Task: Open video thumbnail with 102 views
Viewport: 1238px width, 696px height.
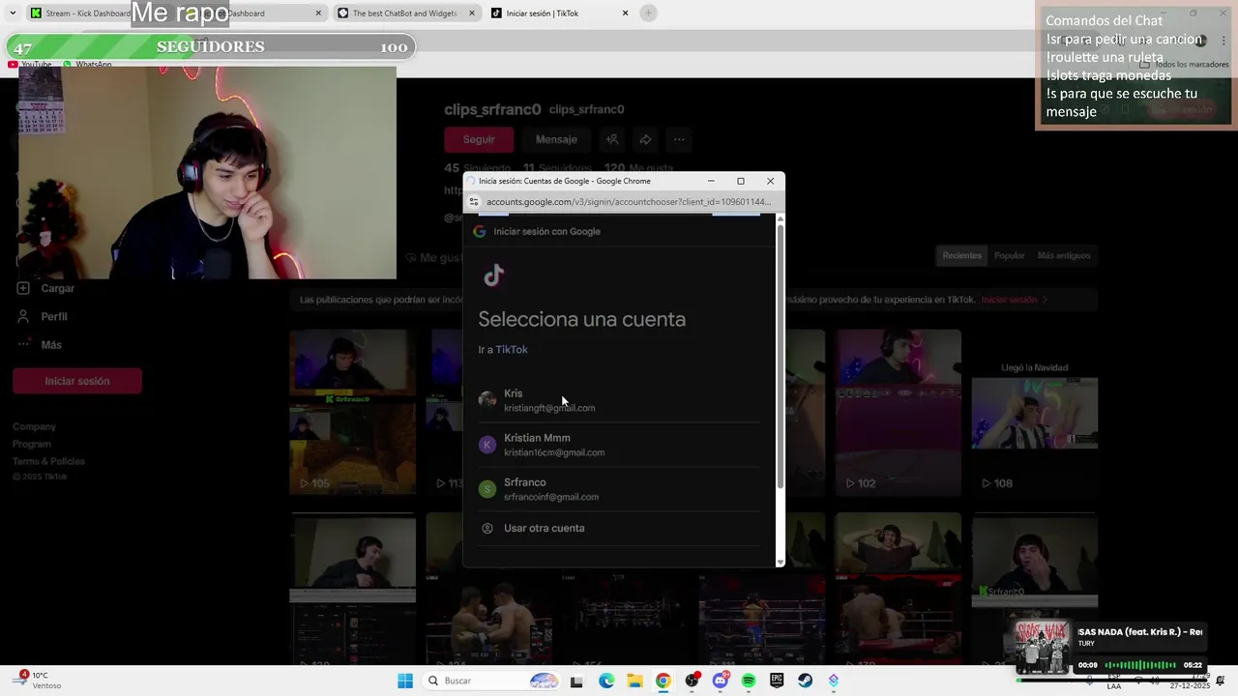Action: [x=899, y=412]
